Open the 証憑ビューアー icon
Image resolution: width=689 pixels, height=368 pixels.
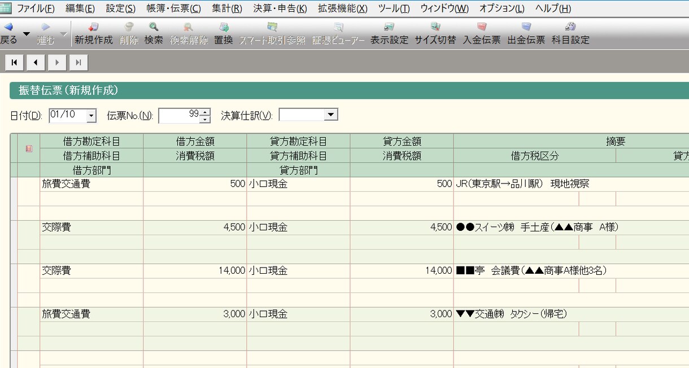click(339, 27)
